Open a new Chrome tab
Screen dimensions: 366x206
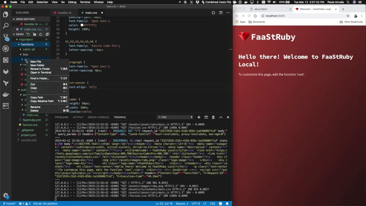(x=343, y=9)
